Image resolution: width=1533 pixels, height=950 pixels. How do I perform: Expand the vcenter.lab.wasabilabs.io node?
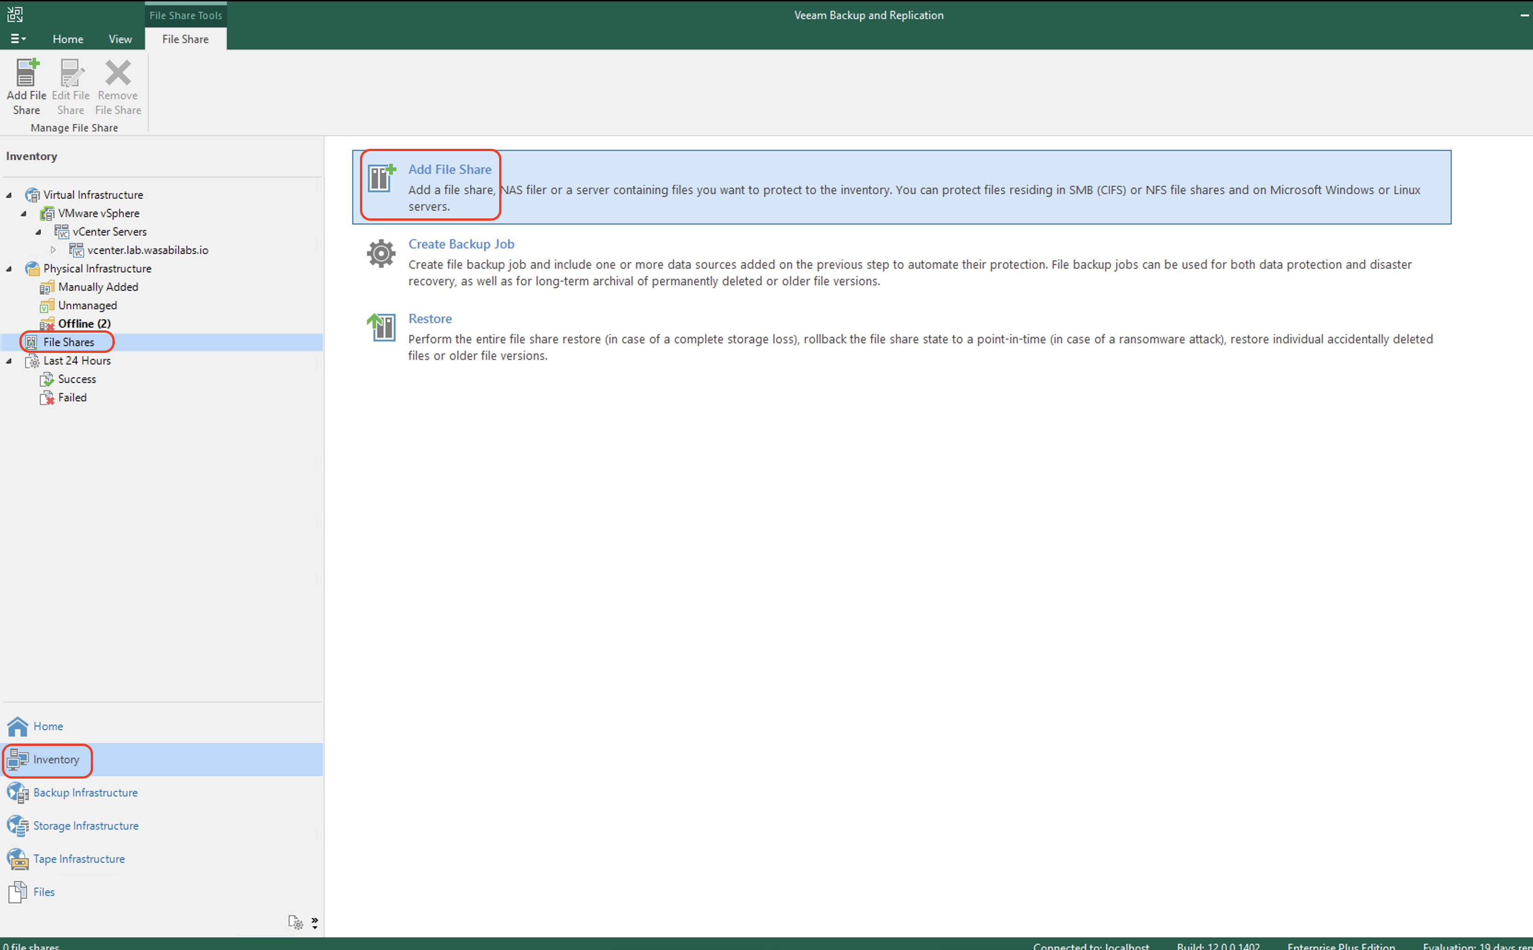pos(53,250)
